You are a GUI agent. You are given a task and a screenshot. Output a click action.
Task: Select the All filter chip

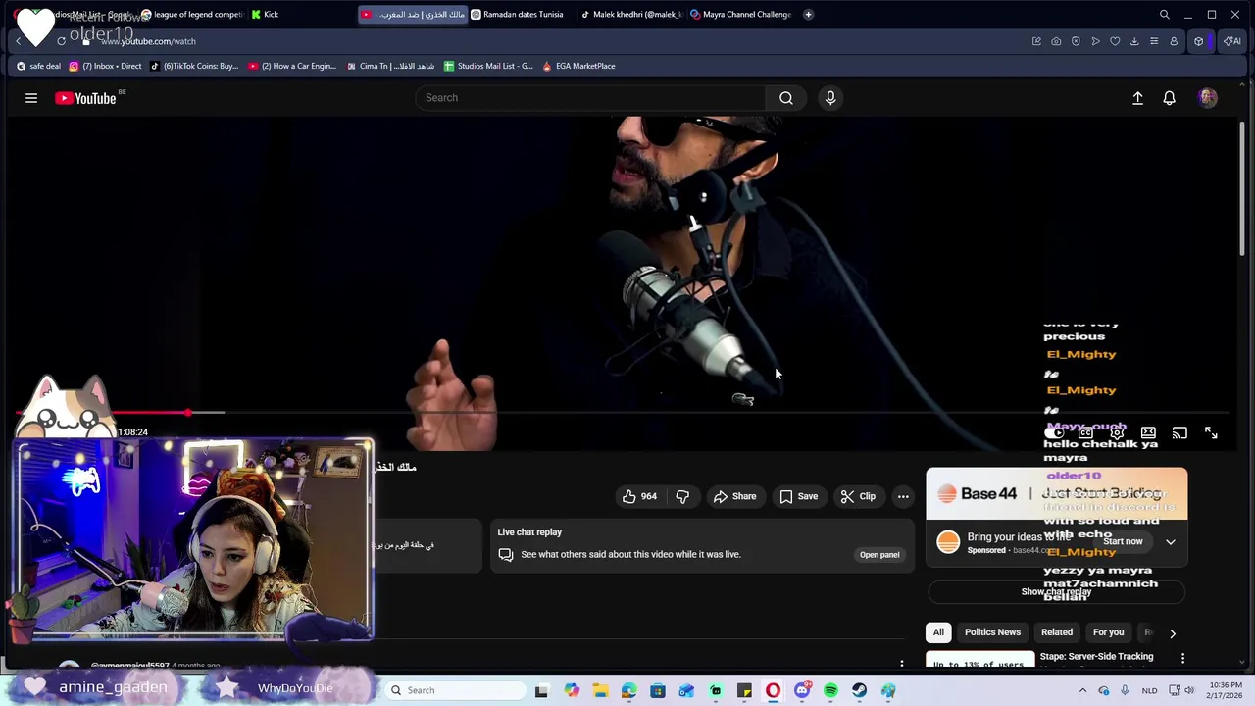coord(938,632)
